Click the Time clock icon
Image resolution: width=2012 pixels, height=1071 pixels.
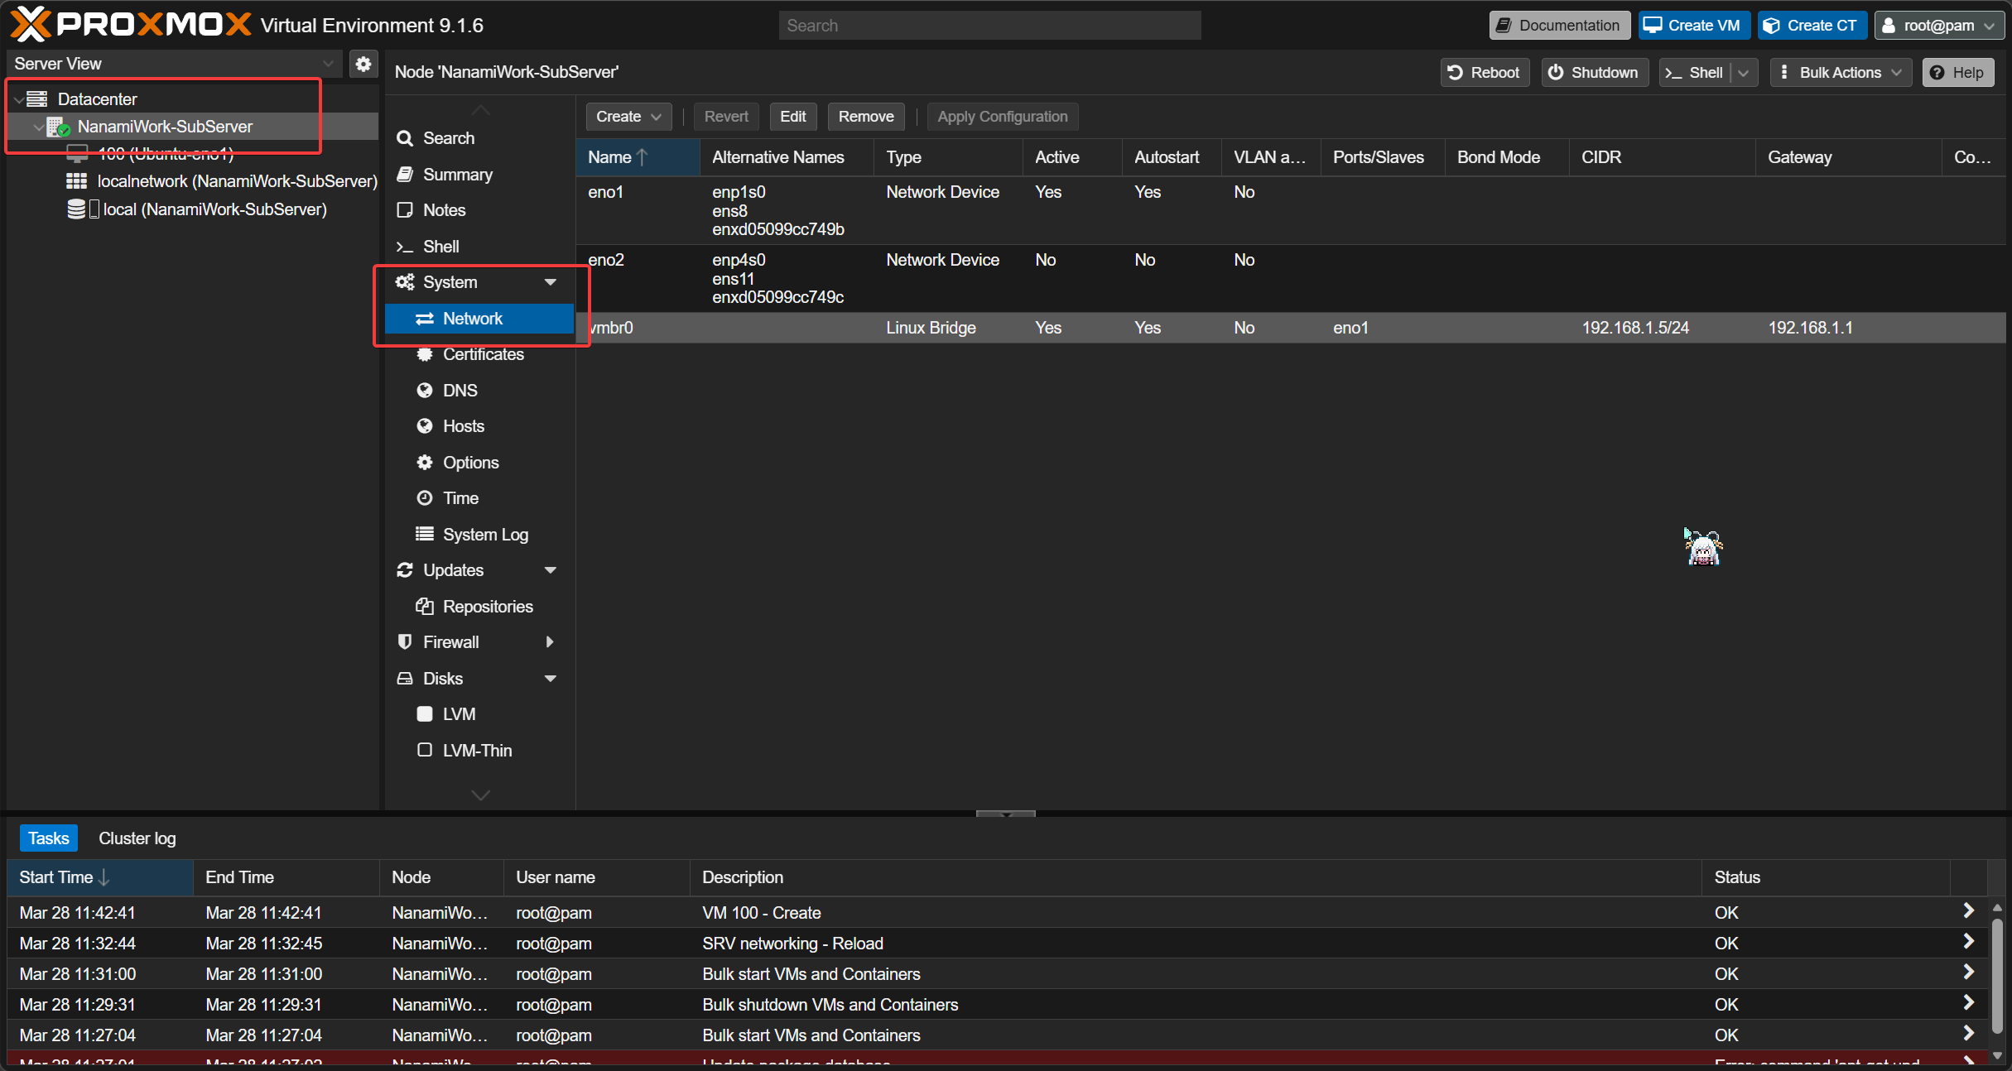(425, 498)
